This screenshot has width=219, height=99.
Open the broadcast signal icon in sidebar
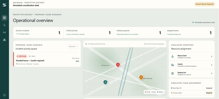click(4, 33)
